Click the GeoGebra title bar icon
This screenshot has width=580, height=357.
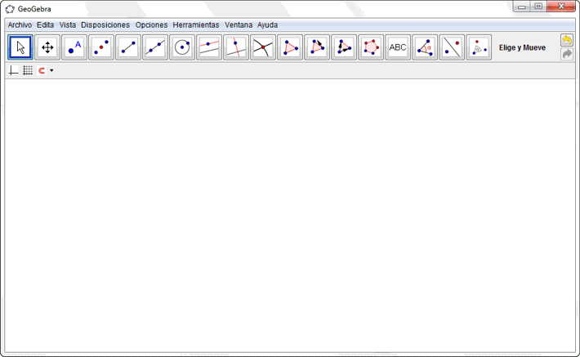coord(10,9)
